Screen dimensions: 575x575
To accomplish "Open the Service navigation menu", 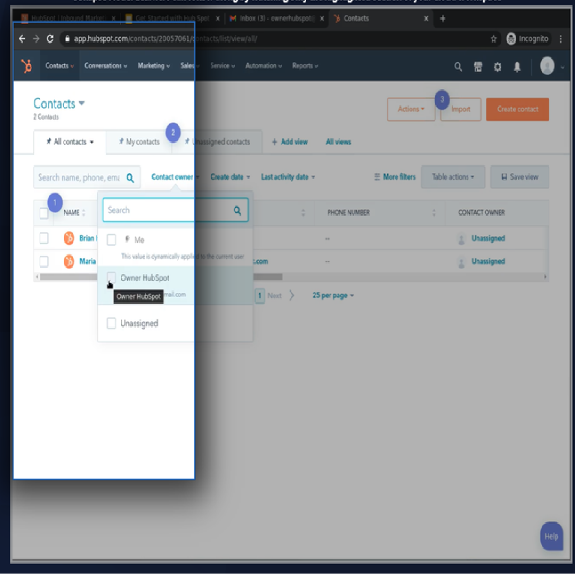I will coord(223,66).
